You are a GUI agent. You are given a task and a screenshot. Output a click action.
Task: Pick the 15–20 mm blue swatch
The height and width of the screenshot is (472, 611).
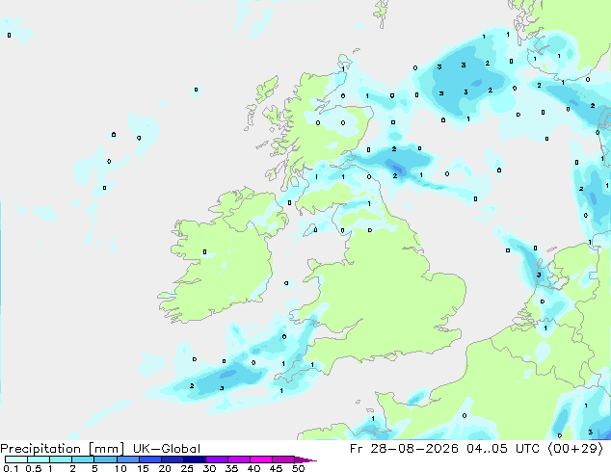click(x=149, y=459)
